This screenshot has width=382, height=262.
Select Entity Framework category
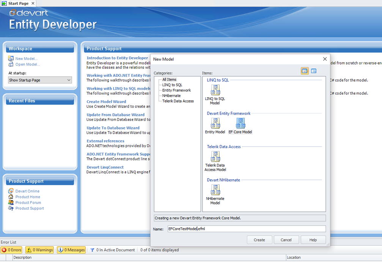[177, 90]
